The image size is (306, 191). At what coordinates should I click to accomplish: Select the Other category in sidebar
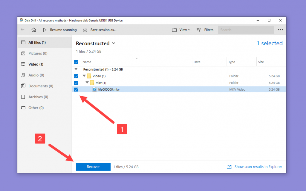coord(23,108)
